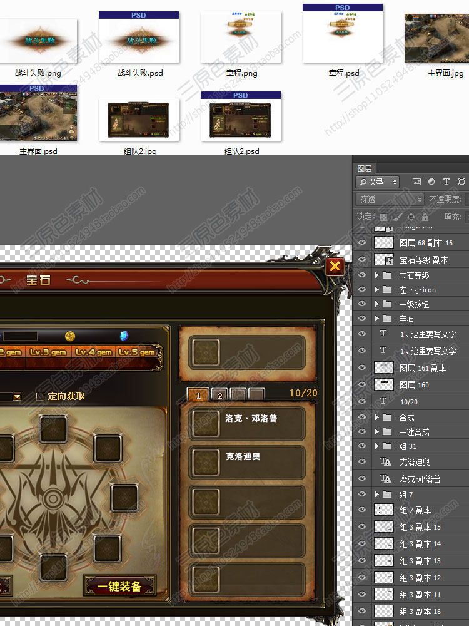Screen dimensions: 469x626
Task: Open the 类型 layer filter dropdown
Action: tap(377, 182)
